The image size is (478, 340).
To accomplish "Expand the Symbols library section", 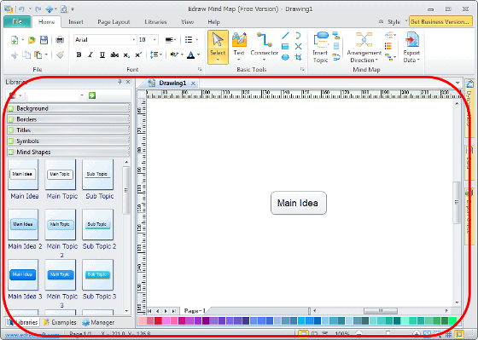I will tap(68, 141).
